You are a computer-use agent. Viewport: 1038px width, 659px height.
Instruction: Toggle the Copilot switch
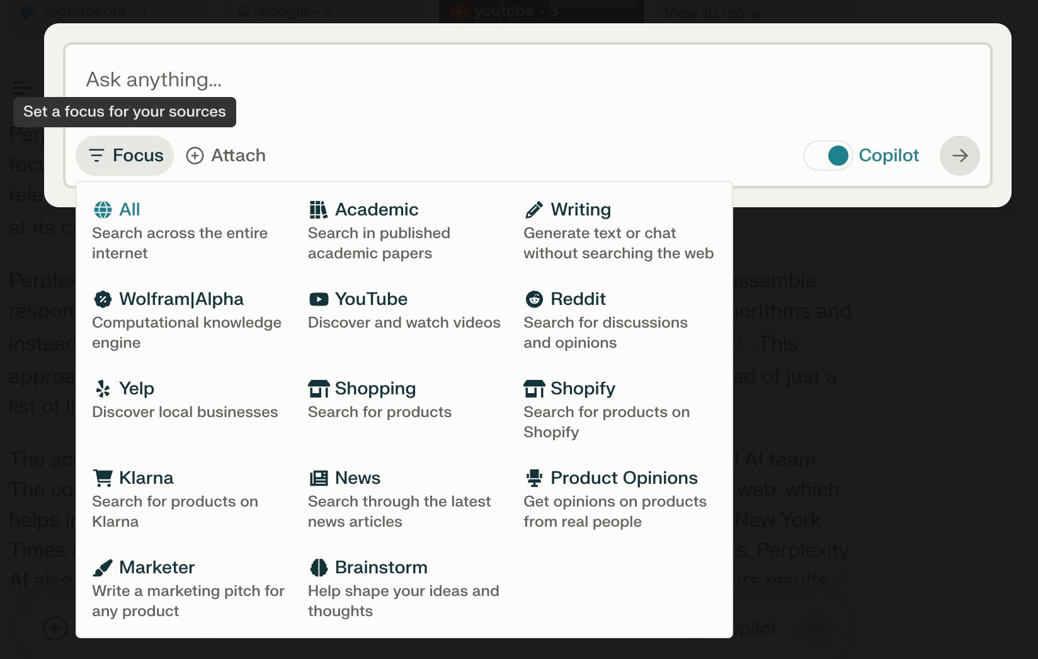pos(828,156)
